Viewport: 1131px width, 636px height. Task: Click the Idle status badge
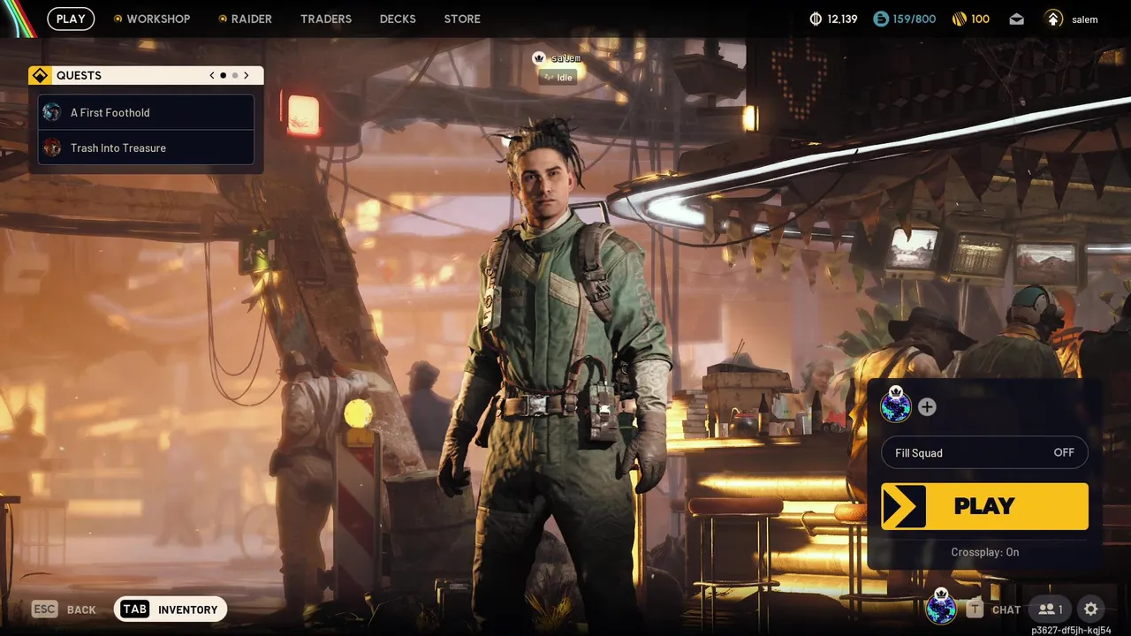558,77
